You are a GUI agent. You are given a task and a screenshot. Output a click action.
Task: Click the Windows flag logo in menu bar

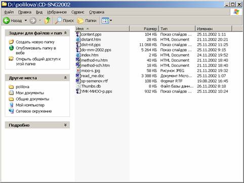236,12
